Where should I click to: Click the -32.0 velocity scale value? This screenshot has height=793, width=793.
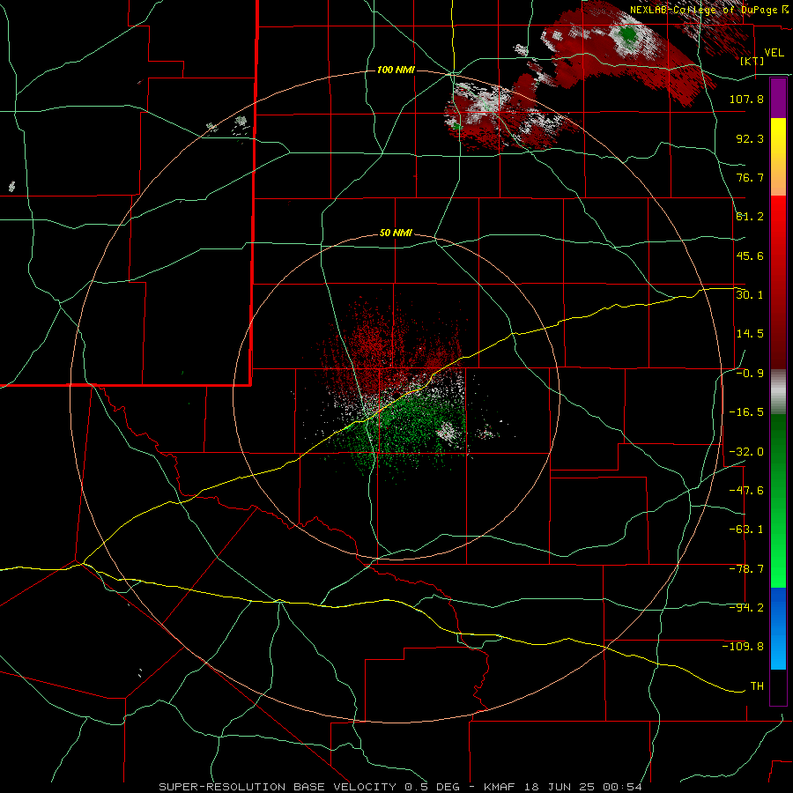[746, 452]
